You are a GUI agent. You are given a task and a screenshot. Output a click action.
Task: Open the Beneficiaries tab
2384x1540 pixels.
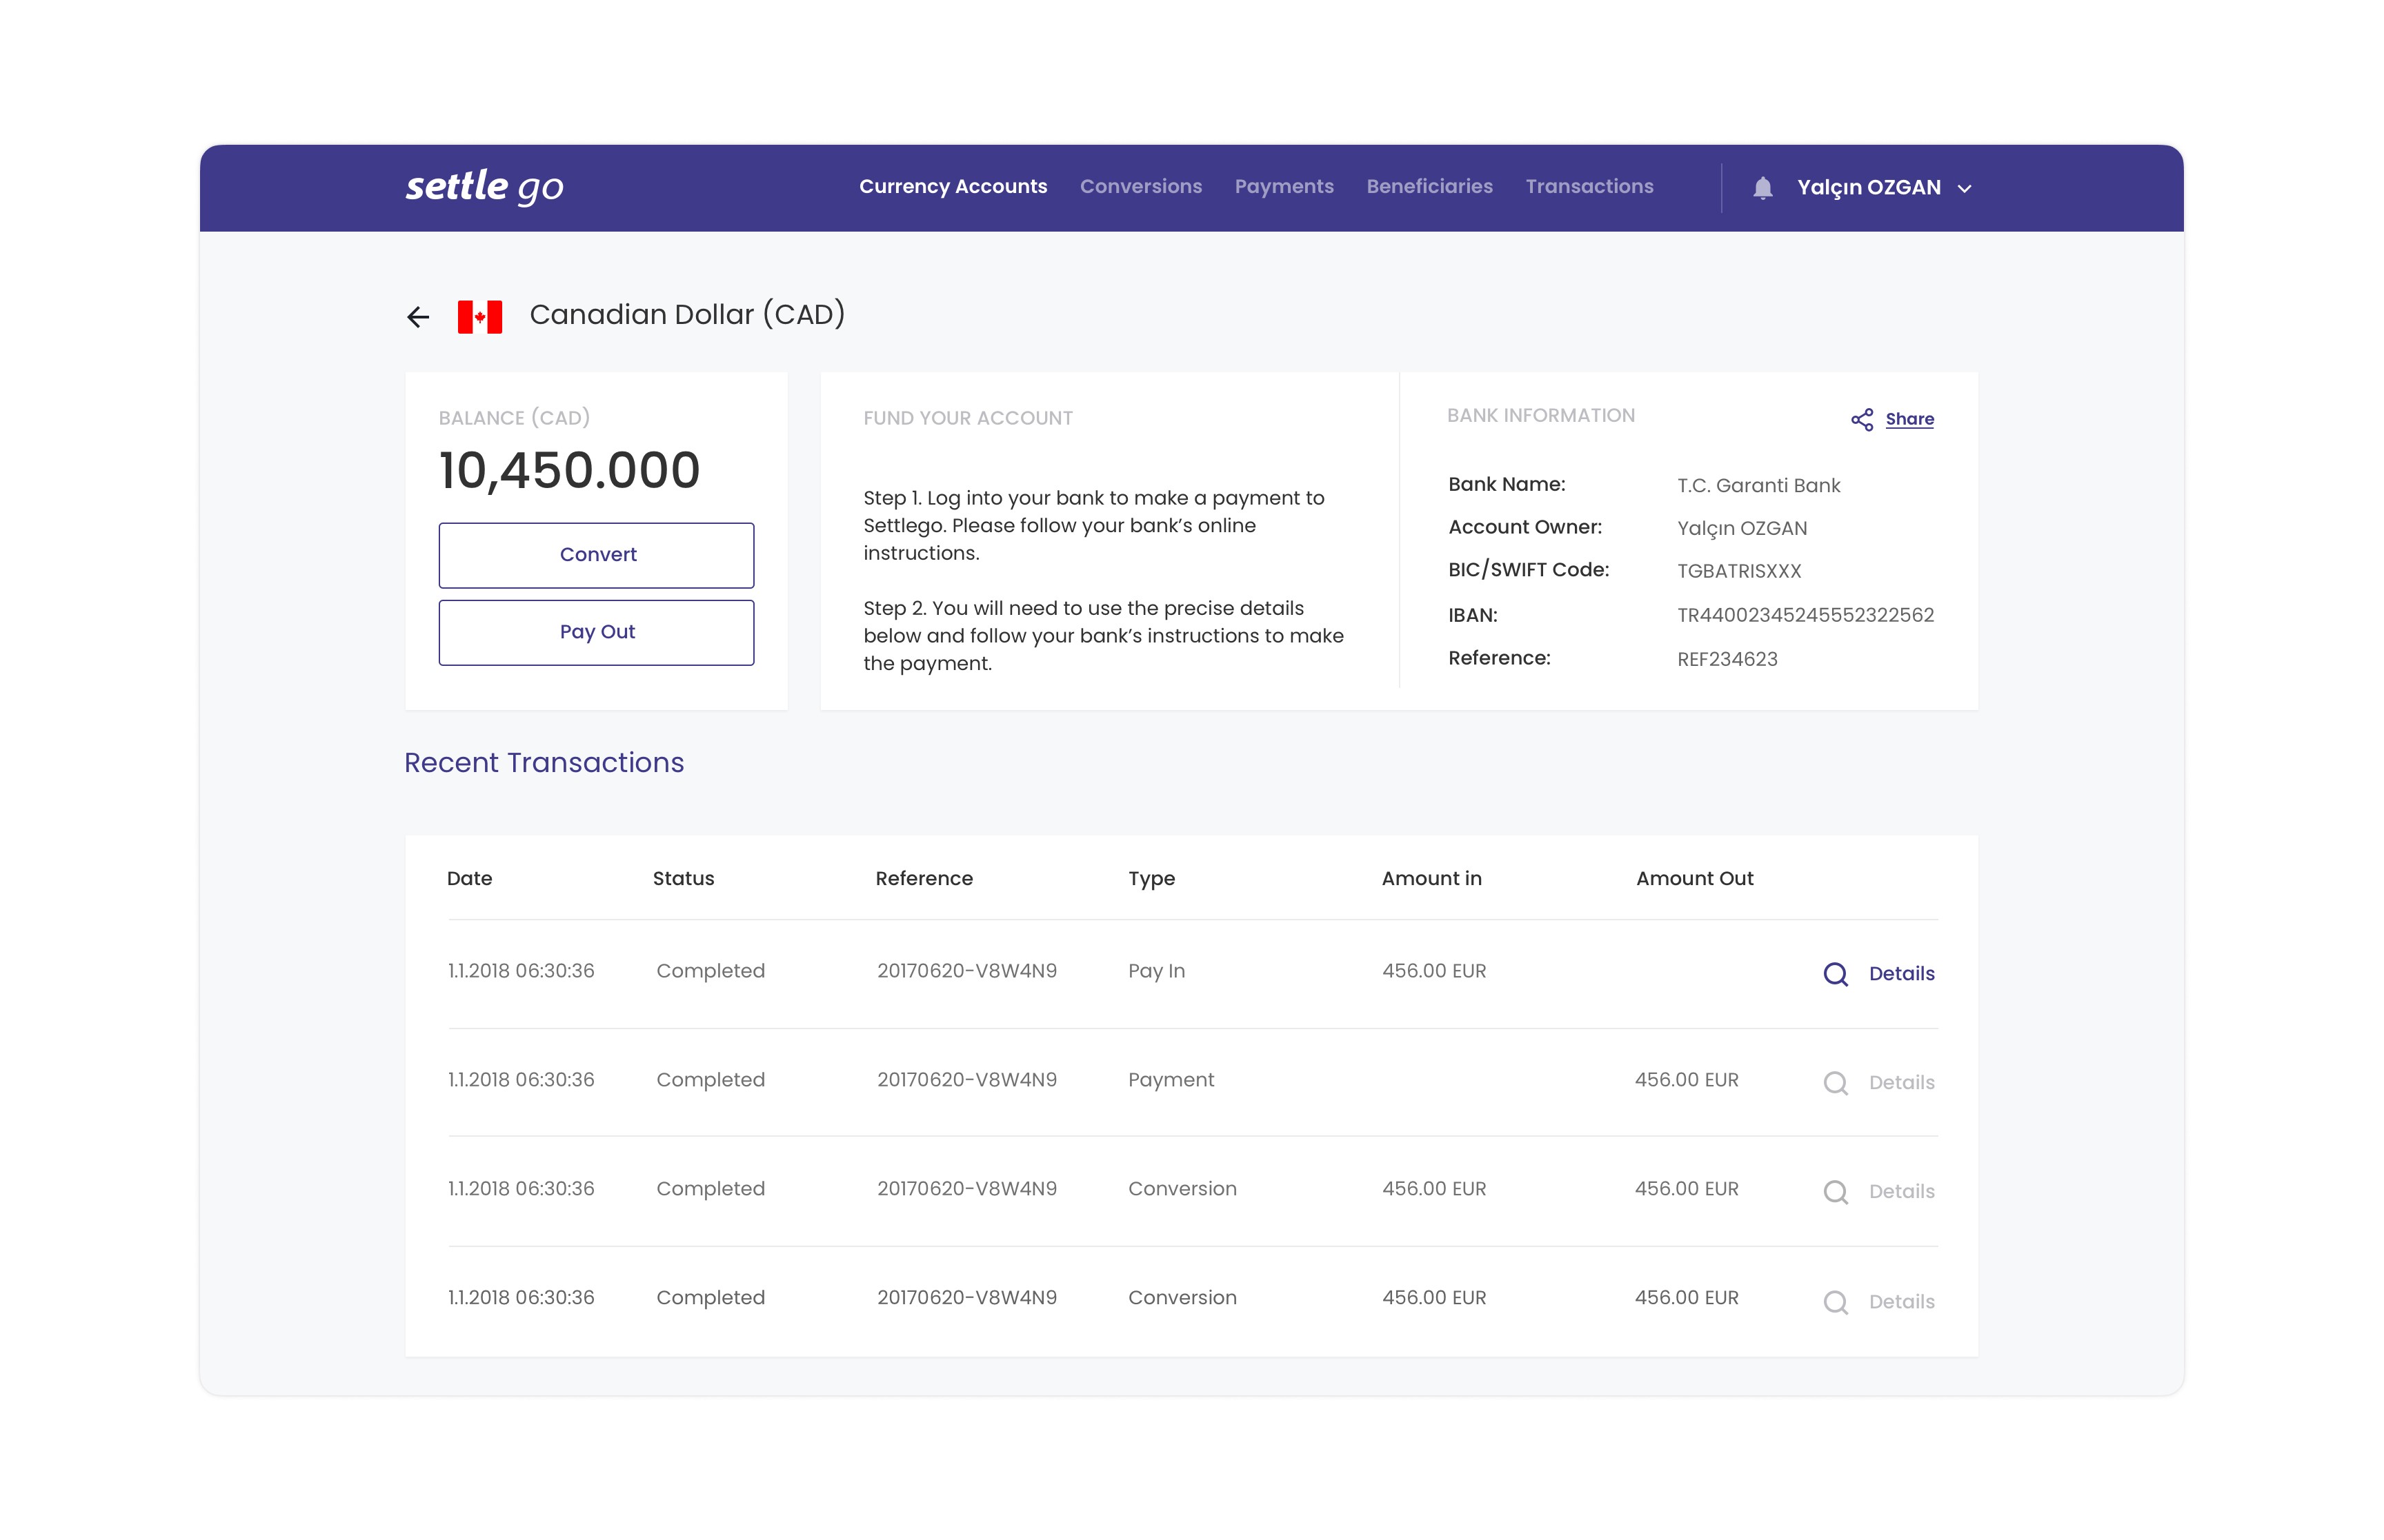(1429, 187)
